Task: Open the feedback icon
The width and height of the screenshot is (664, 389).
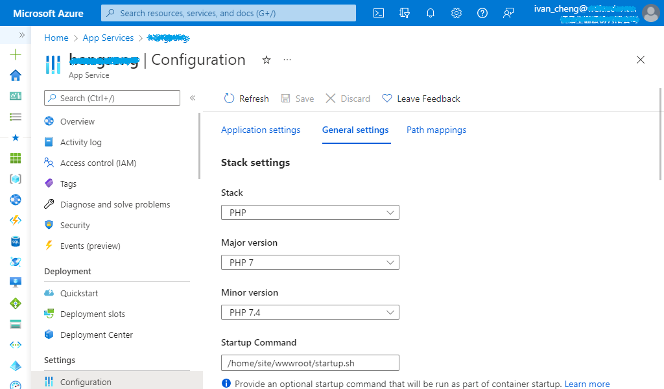Action: point(508,13)
